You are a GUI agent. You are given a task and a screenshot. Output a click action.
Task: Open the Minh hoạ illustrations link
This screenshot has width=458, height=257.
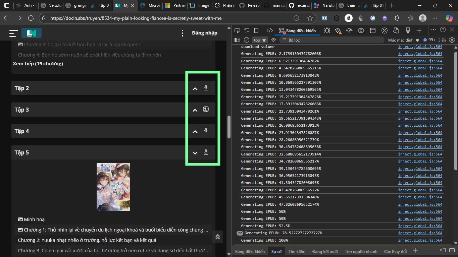(31, 219)
